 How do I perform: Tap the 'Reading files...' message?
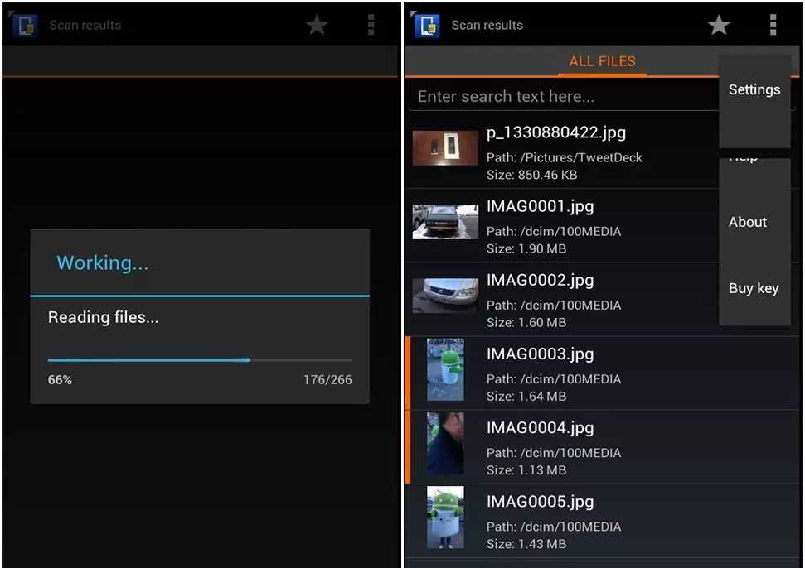coord(103,317)
